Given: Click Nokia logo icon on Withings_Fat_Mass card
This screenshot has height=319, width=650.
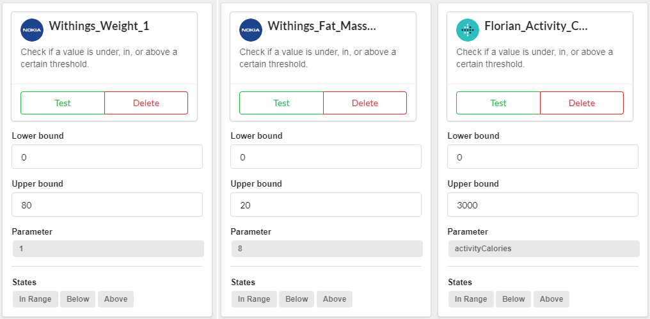Looking at the screenshot, I should [x=251, y=29].
